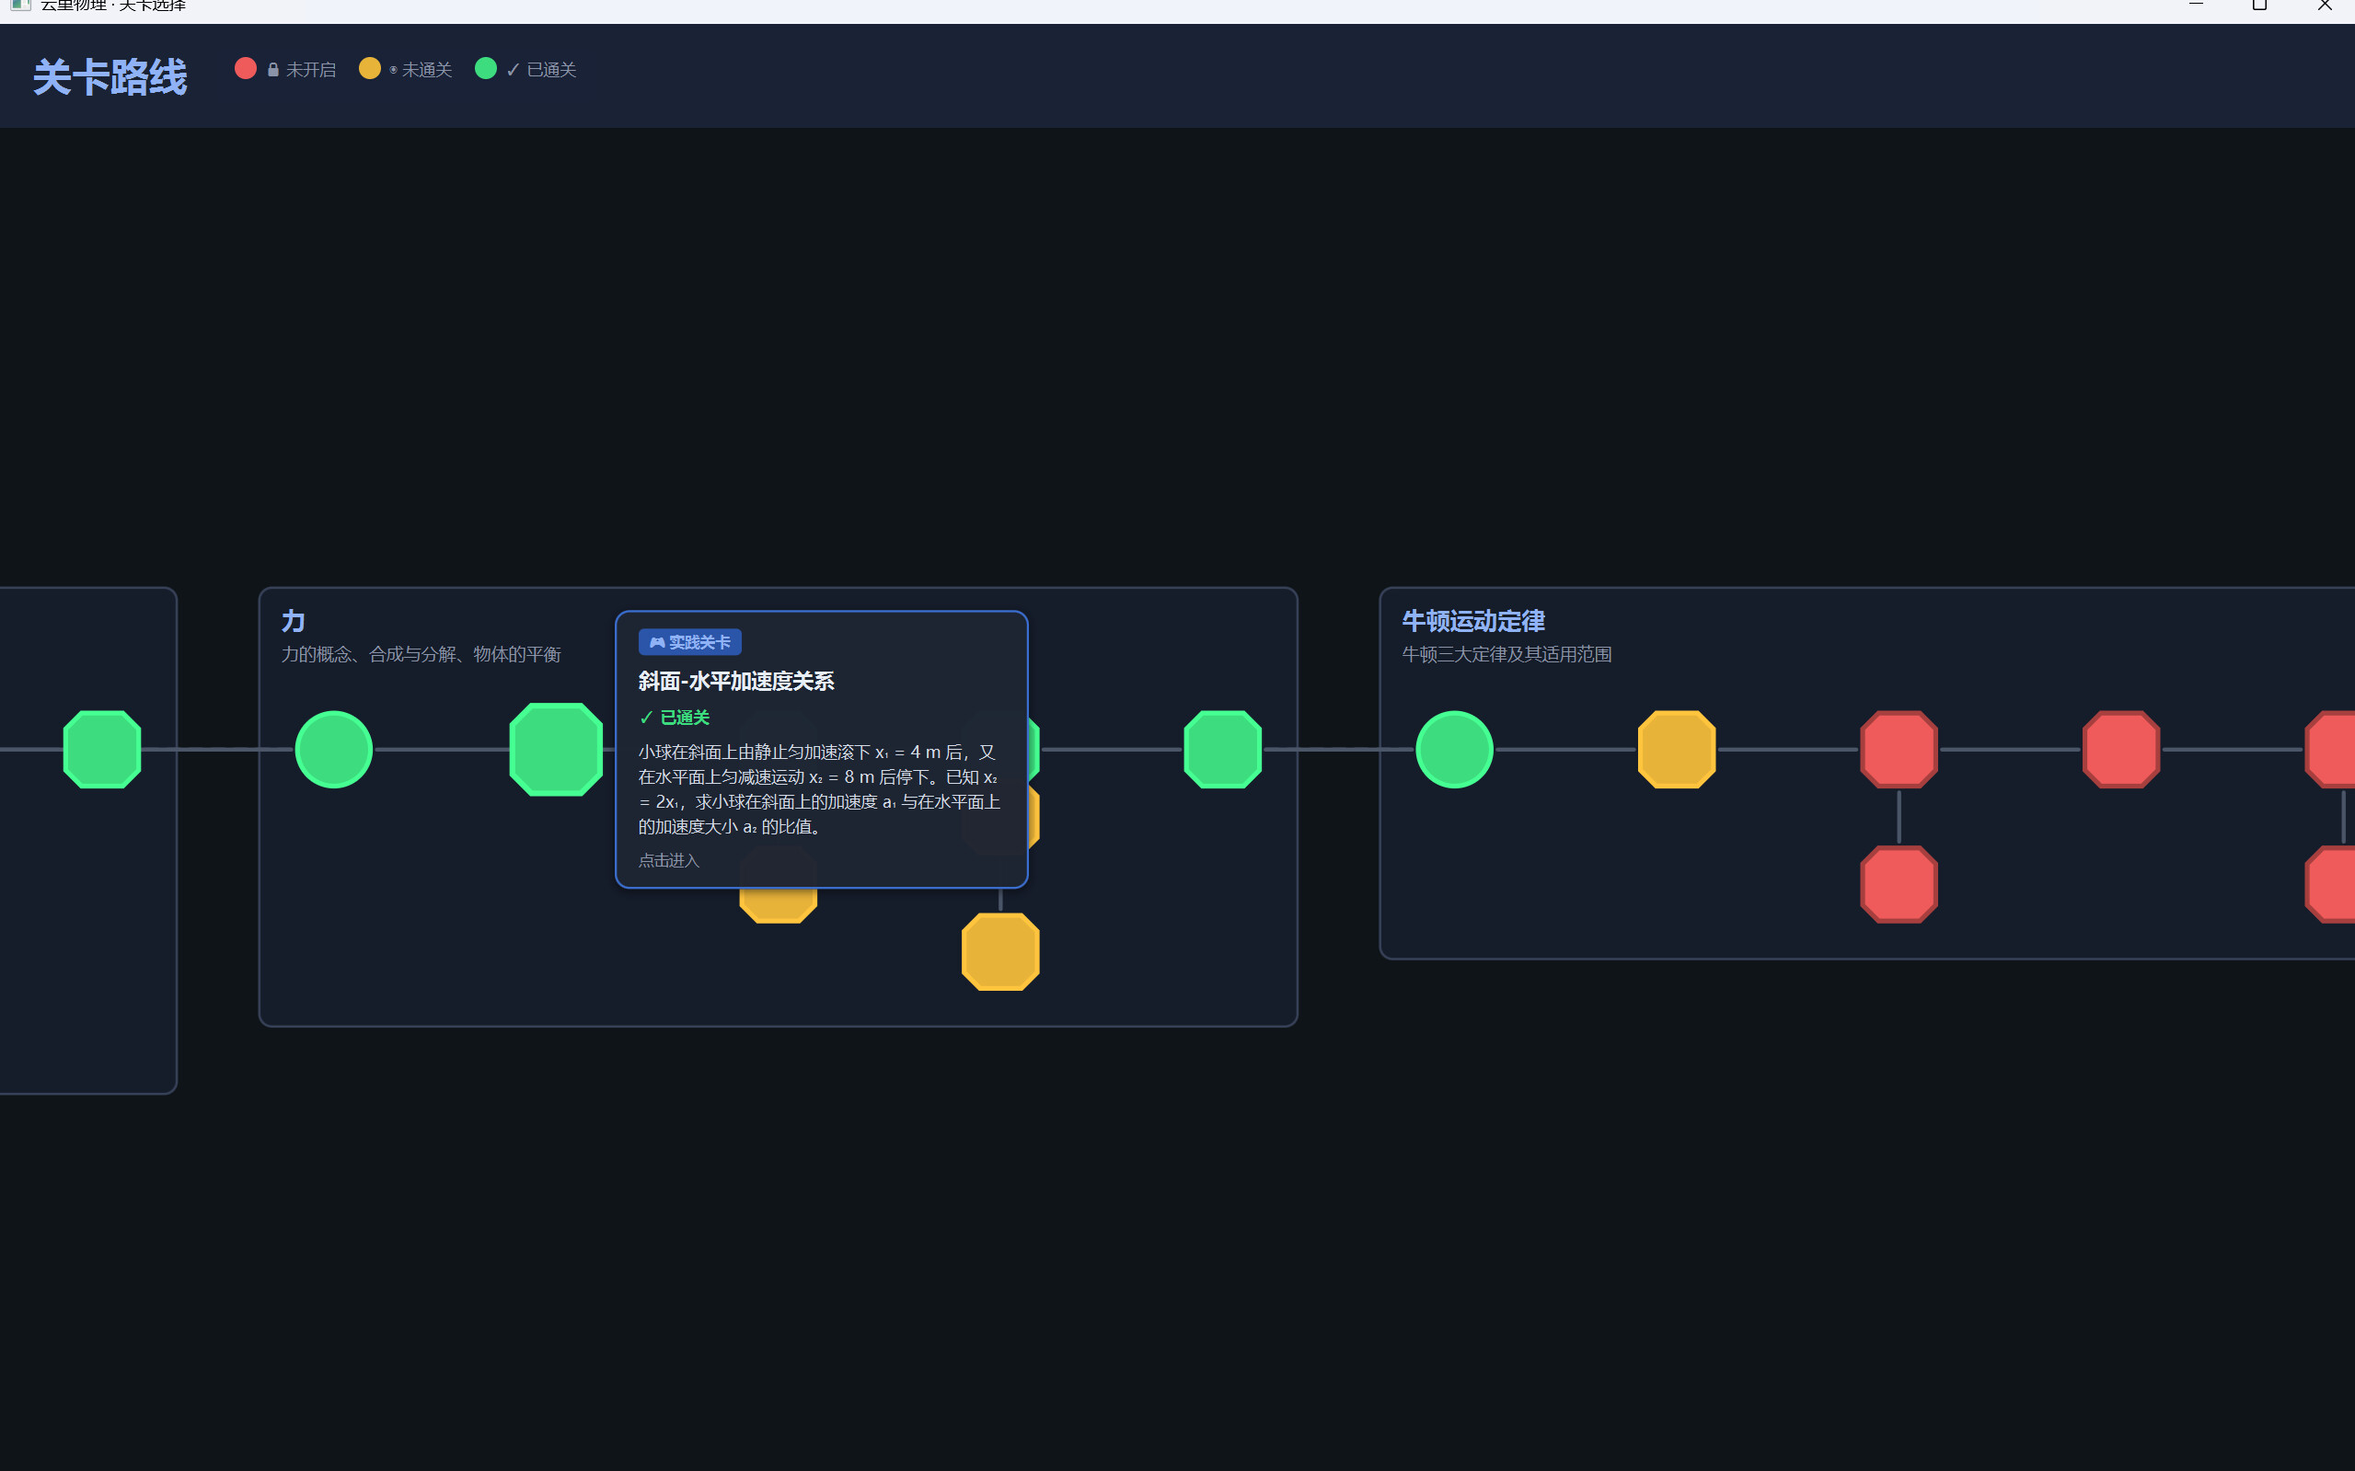The image size is (2355, 1471).
Task: Select the yellow octagon in 牛顿运动定律 chapter
Action: point(1677,749)
